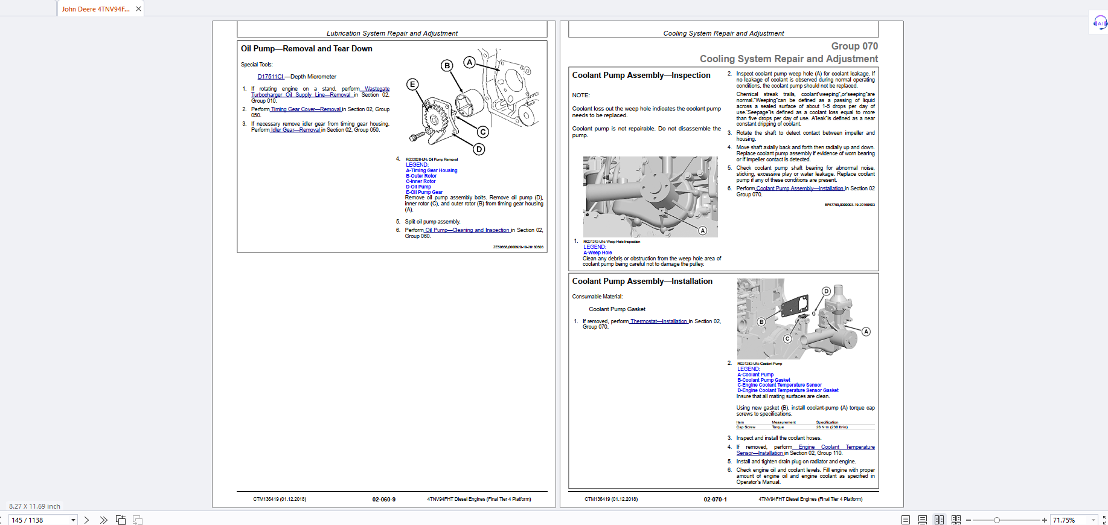Close the John Deere document tab
The image size is (1108, 525).
click(x=138, y=9)
